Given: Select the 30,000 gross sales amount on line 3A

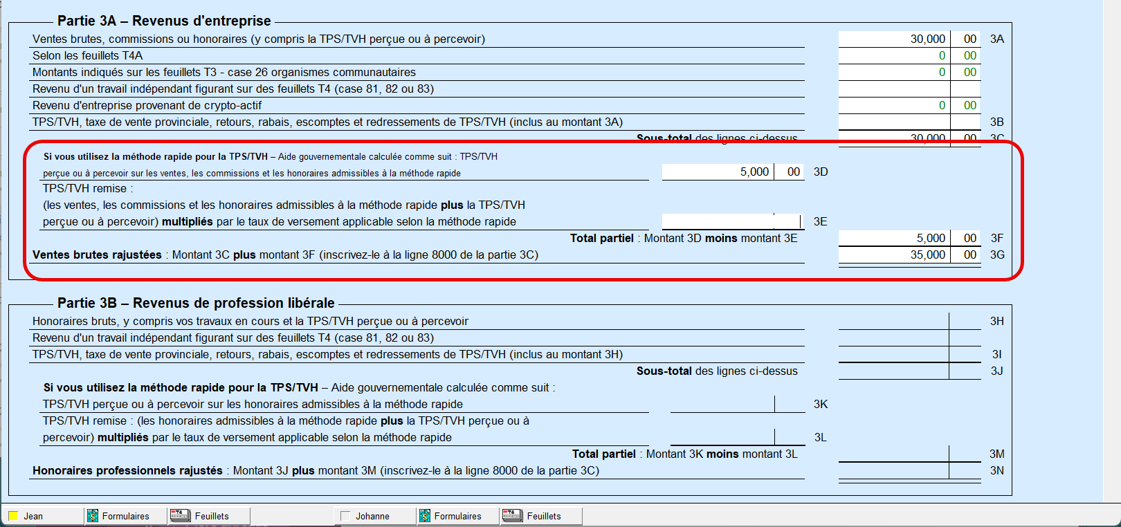Looking at the screenshot, I should pos(909,39).
